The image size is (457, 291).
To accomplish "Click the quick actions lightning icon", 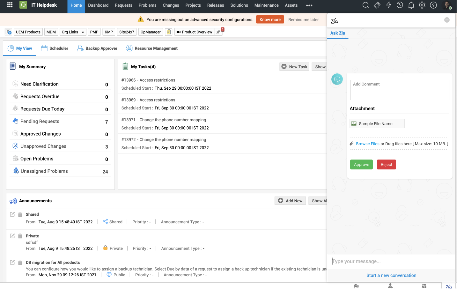I will [x=388, y=5].
